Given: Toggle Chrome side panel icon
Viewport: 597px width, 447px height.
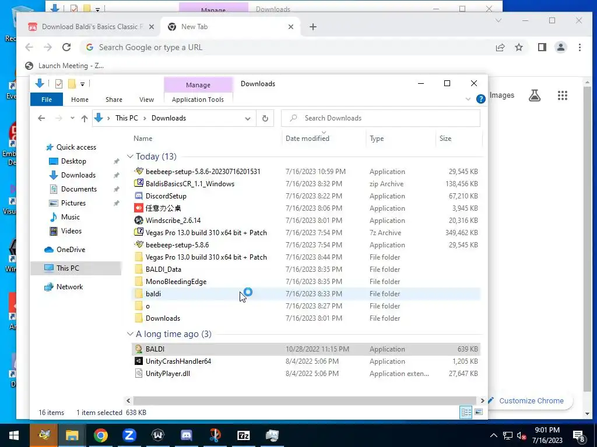Looking at the screenshot, I should (x=542, y=47).
